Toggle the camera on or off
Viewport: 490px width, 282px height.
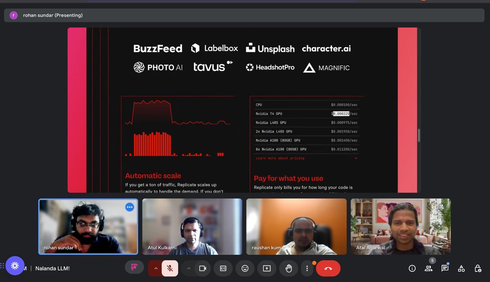click(x=202, y=268)
